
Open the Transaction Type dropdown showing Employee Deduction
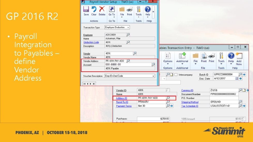point(117,27)
